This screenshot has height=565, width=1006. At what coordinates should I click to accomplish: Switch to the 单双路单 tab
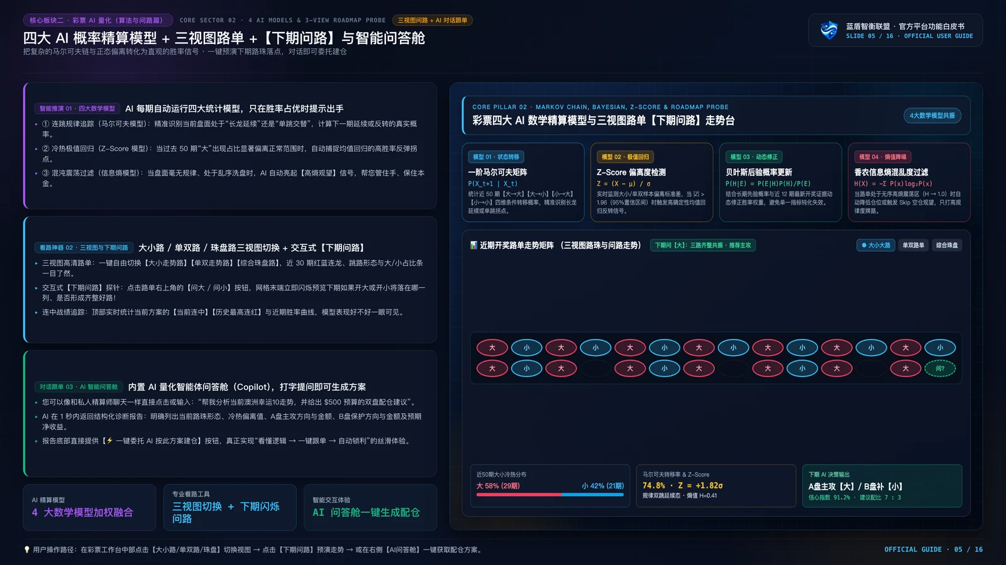(x=913, y=245)
